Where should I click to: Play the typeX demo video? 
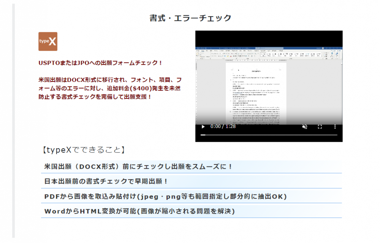[x=203, y=127]
